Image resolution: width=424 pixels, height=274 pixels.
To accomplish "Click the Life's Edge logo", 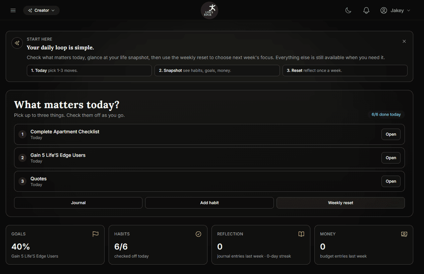I will [209, 10].
